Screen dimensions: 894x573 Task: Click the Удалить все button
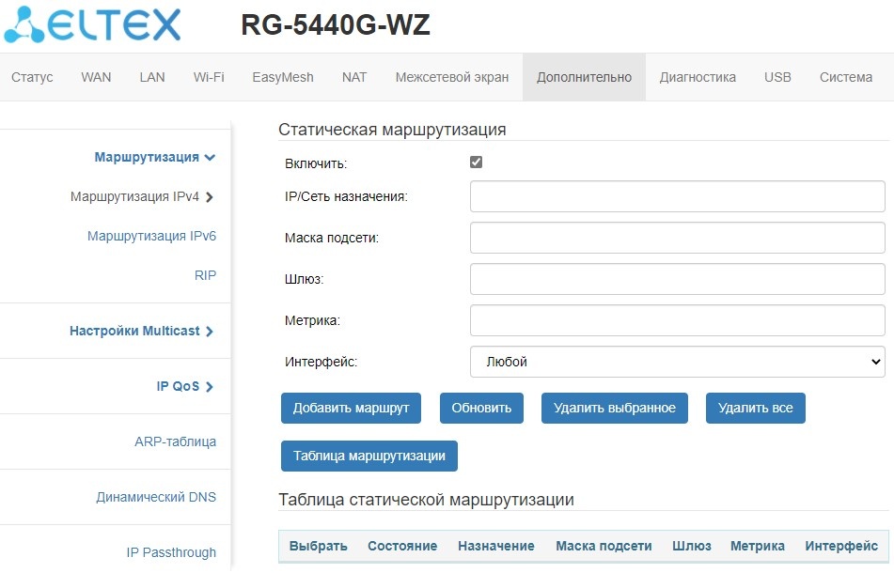coord(755,408)
